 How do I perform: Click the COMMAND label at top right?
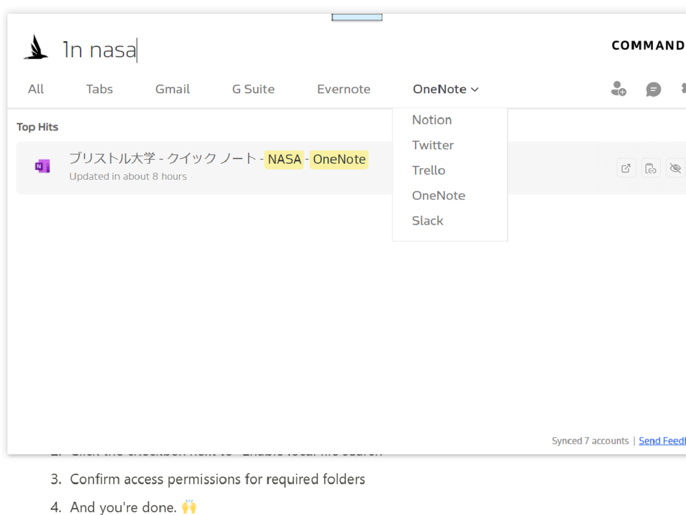pos(648,46)
